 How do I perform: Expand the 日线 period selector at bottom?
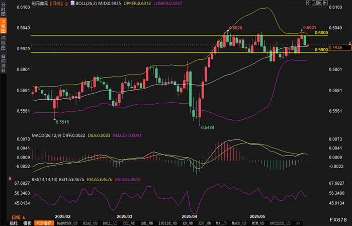click(x=19, y=217)
